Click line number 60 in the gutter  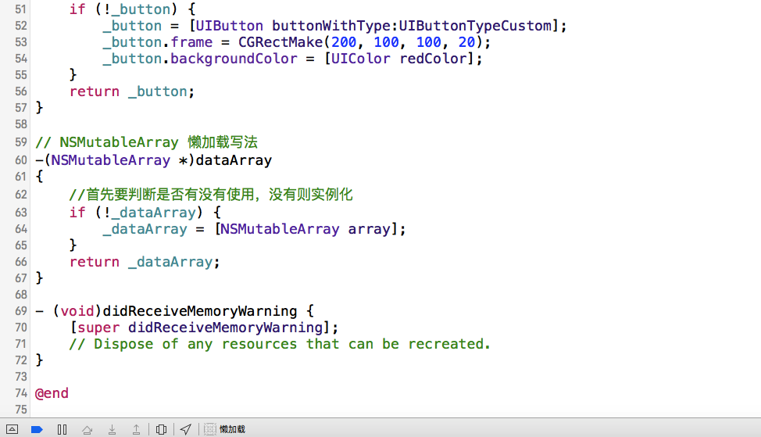[x=21, y=160]
